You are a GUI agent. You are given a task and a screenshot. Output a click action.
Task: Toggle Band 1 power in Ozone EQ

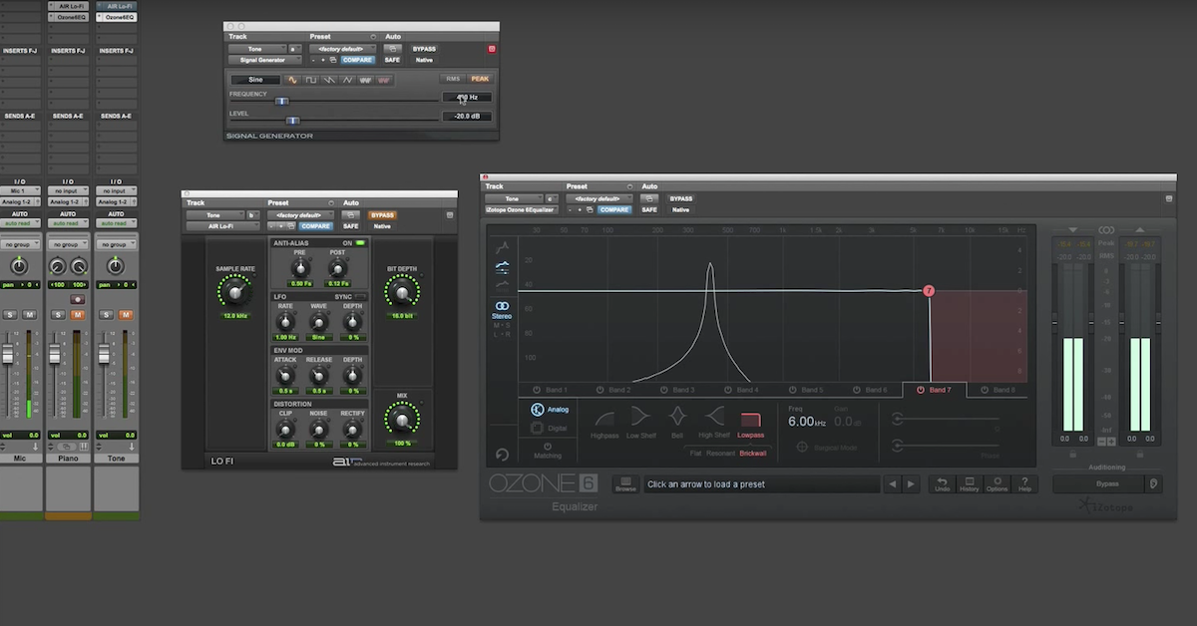click(536, 390)
